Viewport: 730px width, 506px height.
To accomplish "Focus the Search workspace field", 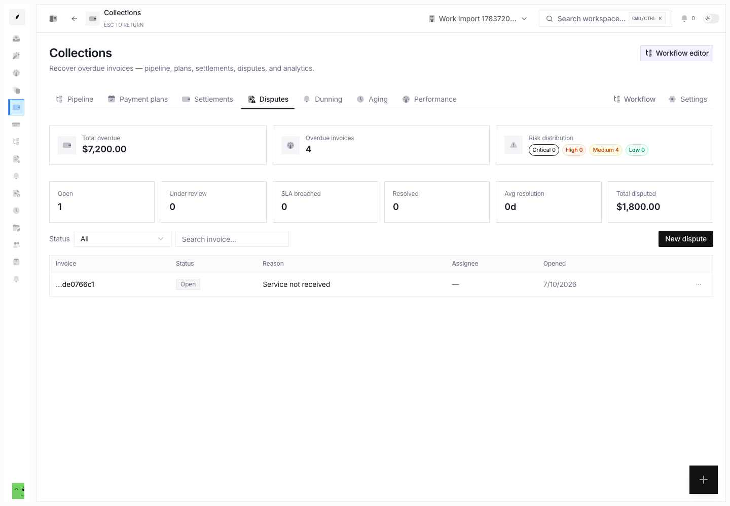I will [x=605, y=19].
